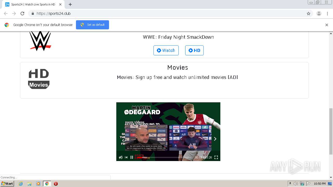The width and height of the screenshot is (333, 187).
Task: Click the HD Movies logo
Action: coord(39,79)
